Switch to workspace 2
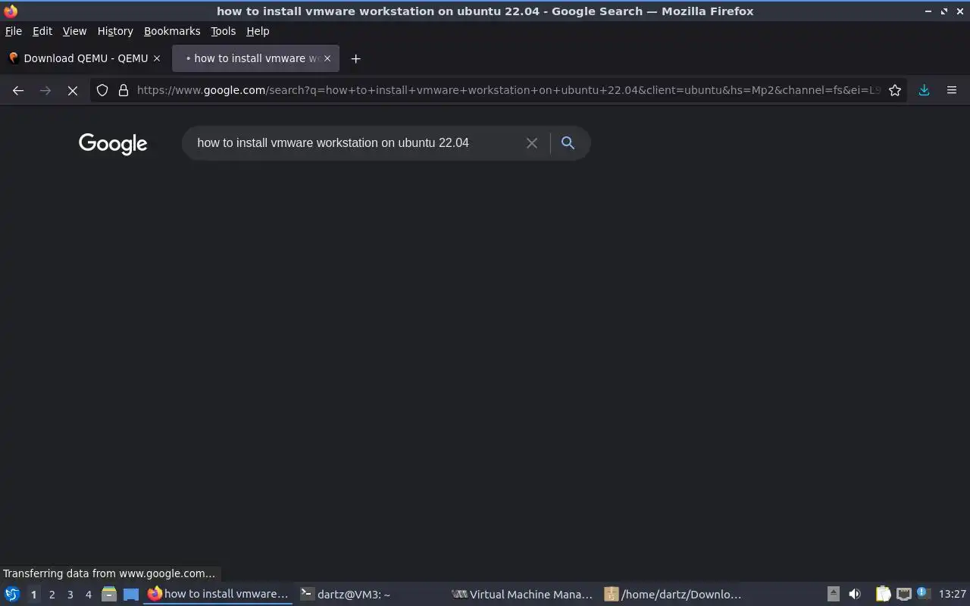The image size is (970, 606). (x=52, y=595)
